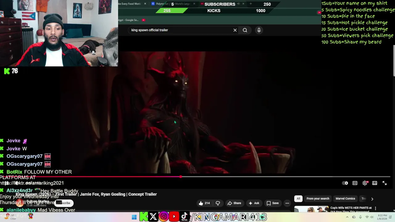Click '100 Subs=Shave my beard' text
Viewport: 395px width, 222px height.
[351, 42]
